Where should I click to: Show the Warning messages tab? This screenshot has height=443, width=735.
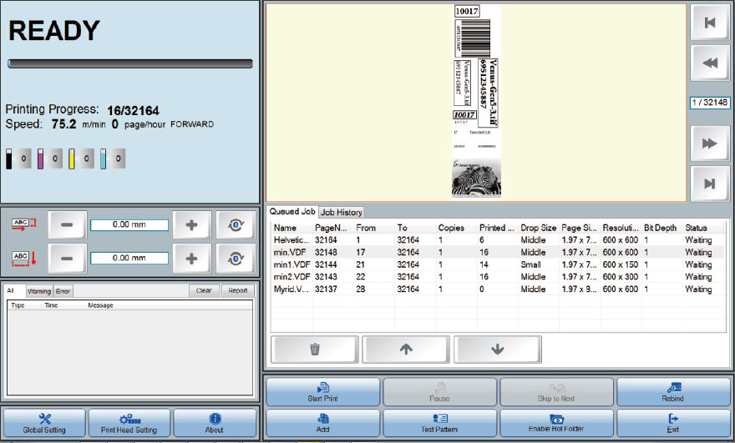click(39, 291)
